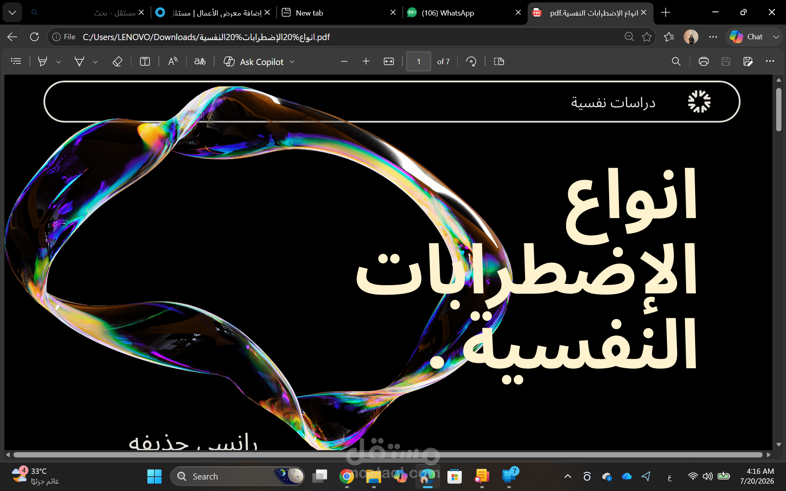Image resolution: width=786 pixels, height=491 pixels.
Task: Expand the Draw tool options arrow
Action: click(95, 62)
